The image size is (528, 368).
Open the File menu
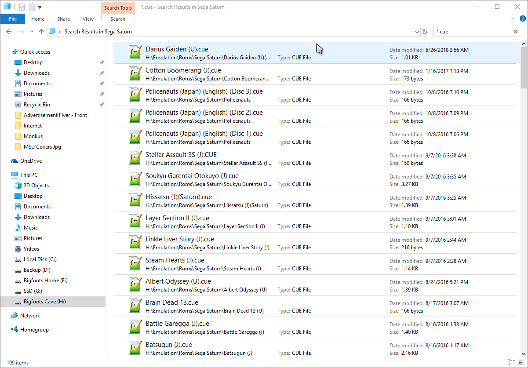click(x=13, y=19)
